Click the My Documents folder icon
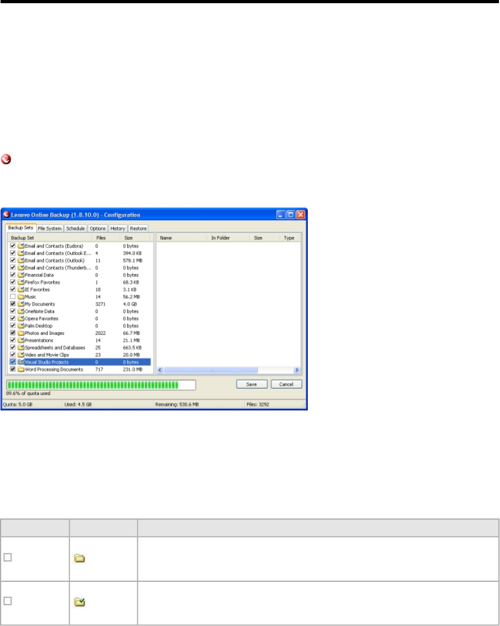500x626 pixels. point(21,304)
